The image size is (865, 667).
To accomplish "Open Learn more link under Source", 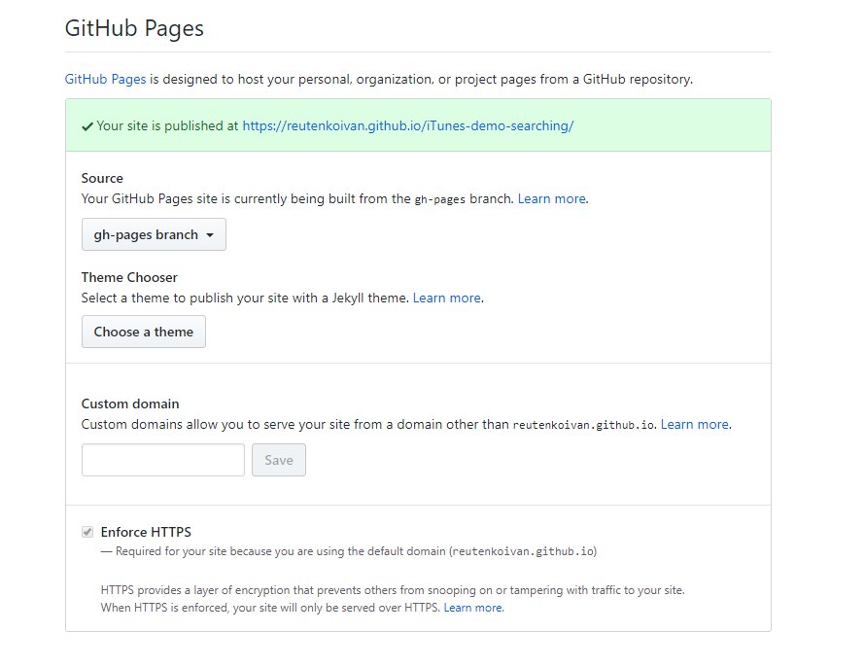I will (x=552, y=198).
